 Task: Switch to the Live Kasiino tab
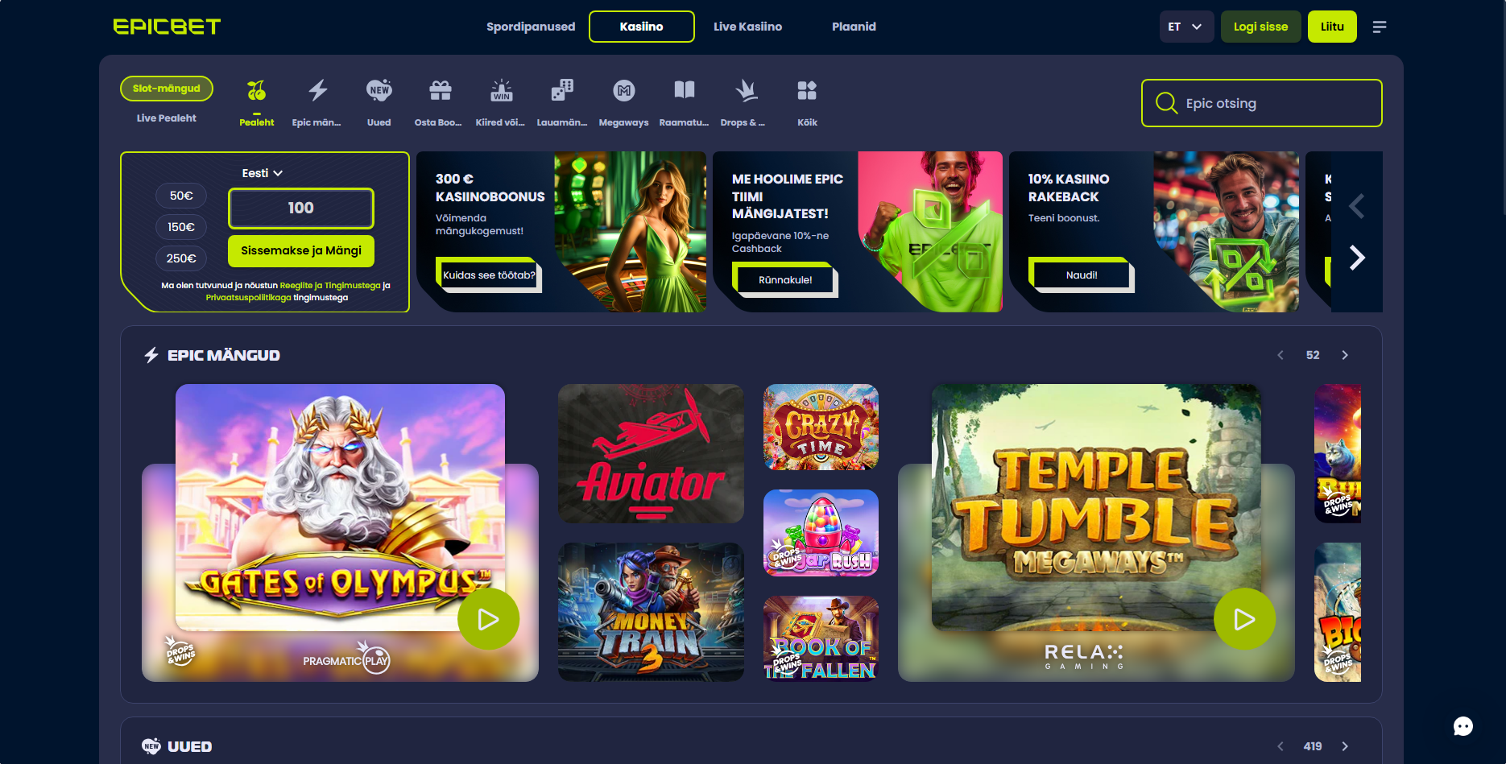click(747, 27)
